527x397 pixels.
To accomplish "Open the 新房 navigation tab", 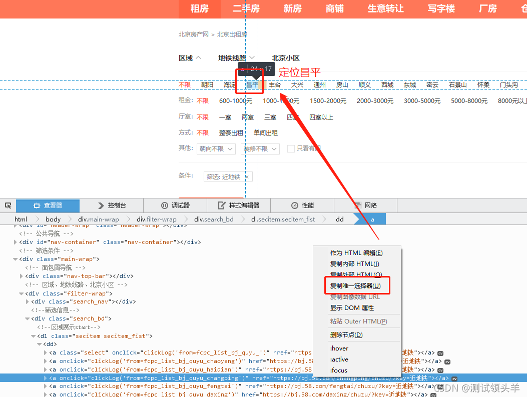I will (292, 8).
